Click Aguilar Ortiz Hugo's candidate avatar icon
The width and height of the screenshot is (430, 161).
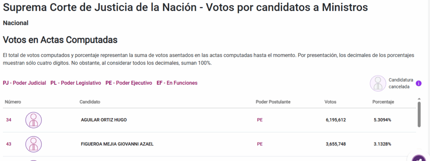[34, 120]
